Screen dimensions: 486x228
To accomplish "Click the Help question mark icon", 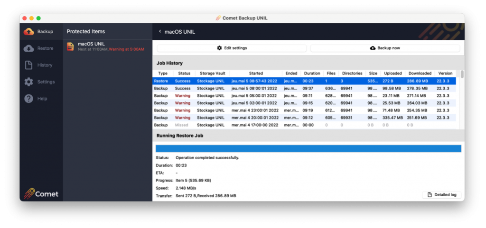I will tap(28, 99).
